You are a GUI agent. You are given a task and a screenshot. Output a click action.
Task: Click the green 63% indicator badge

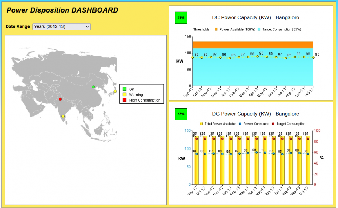pos(181,114)
